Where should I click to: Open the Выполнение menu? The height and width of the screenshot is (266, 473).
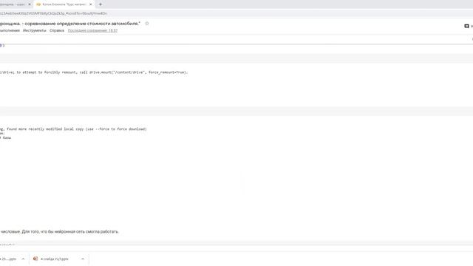[x=10, y=30]
